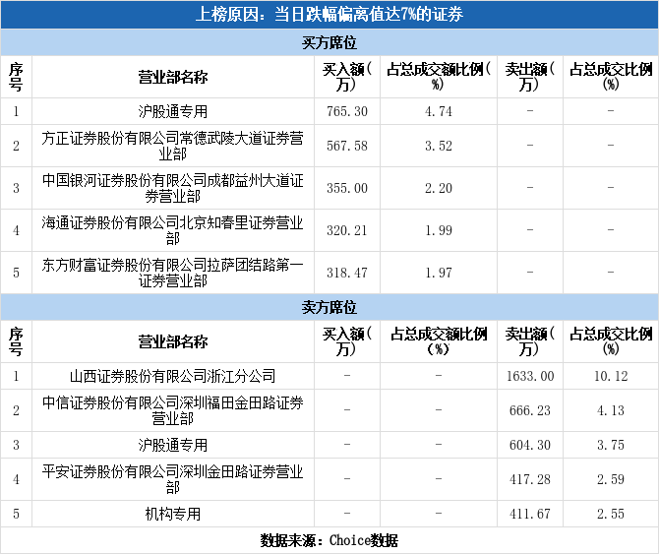
Task: Select 平安证券股份有限公司深圳金田路证券营业部 cell
Action: pyautogui.click(x=173, y=479)
